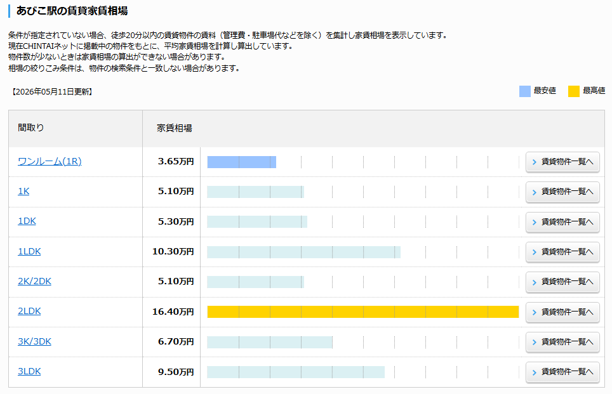Click 賃貸物件一覧へ button in 2LDK row
612x394 pixels.
pyautogui.click(x=562, y=312)
